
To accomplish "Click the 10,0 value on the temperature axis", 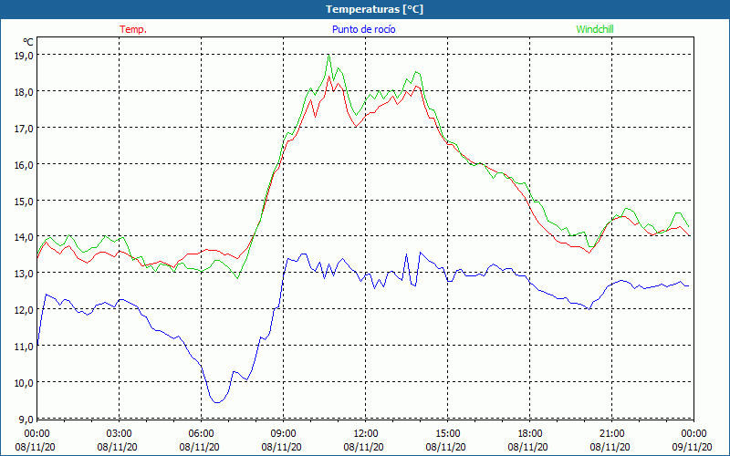I will click(x=24, y=383).
